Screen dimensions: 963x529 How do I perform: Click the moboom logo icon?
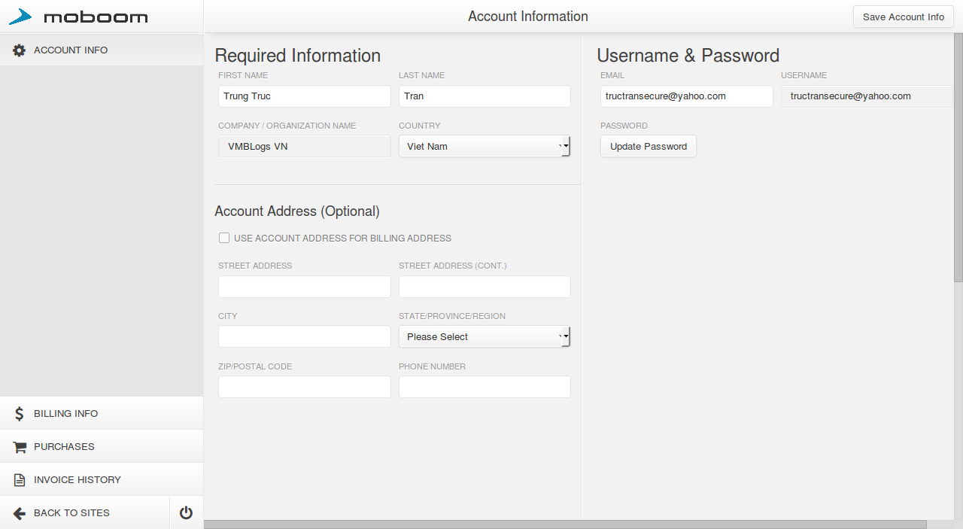pos(20,17)
